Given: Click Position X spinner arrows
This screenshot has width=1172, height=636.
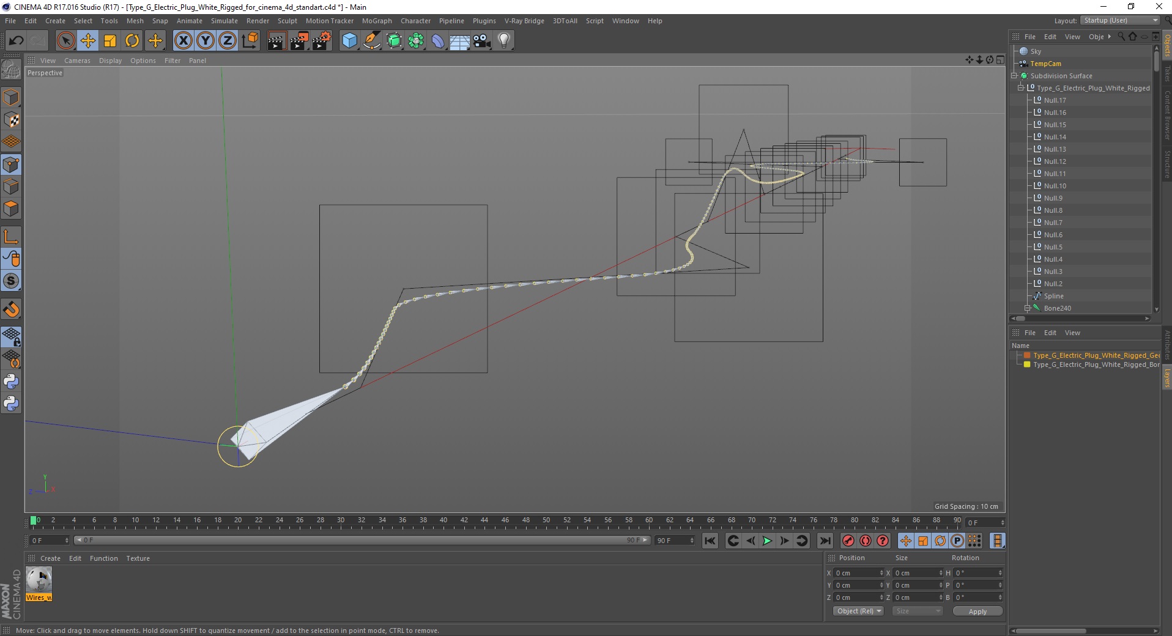Looking at the screenshot, I should (881, 573).
